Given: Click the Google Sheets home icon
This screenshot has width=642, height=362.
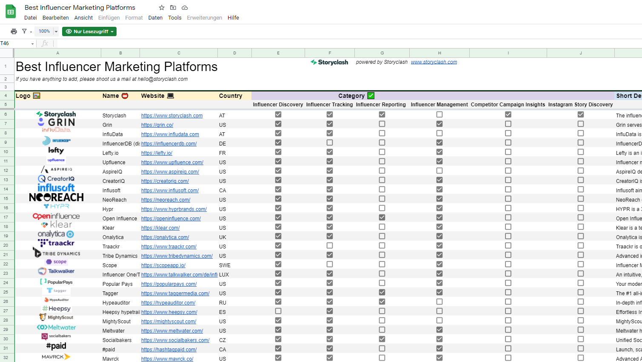Looking at the screenshot, I should click(11, 12).
